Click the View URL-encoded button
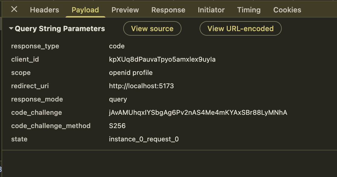 click(x=240, y=28)
